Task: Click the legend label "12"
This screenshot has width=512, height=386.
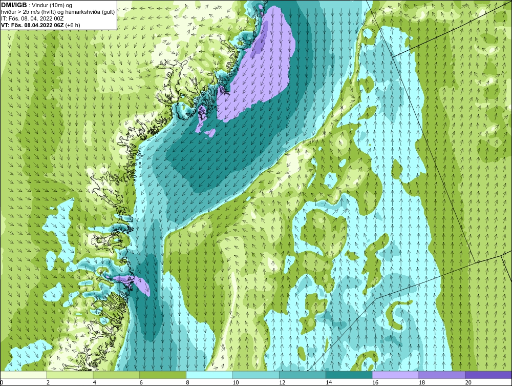Action: [x=282, y=382]
